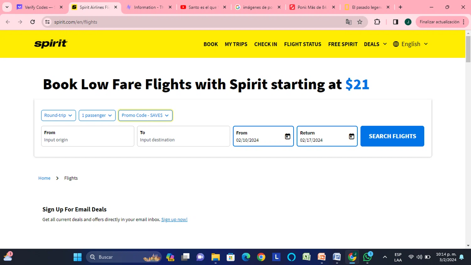471x265 pixels.
Task: Bookmark this page with the star icon
Action: coord(360,22)
